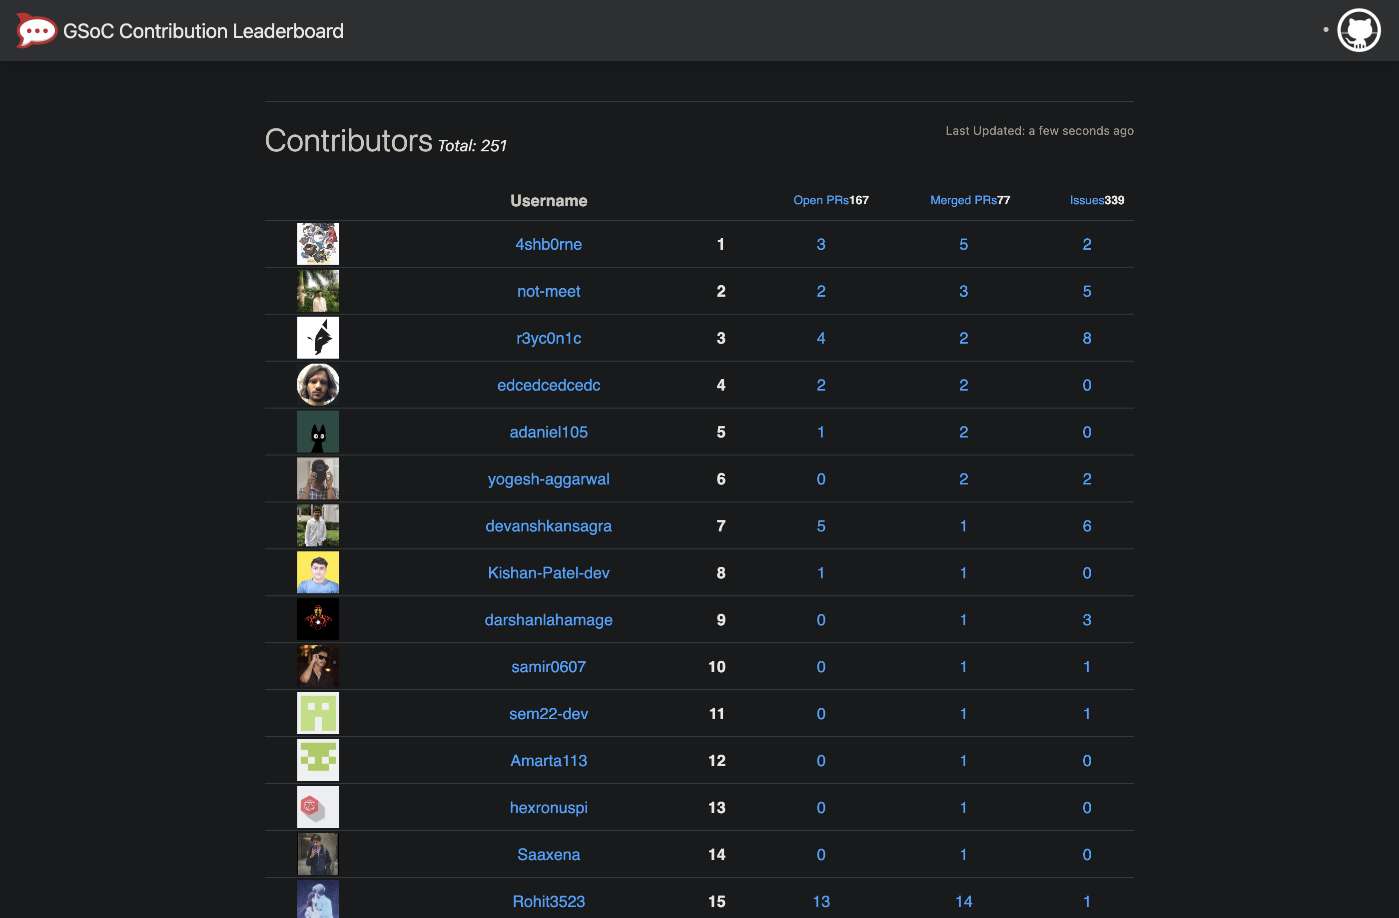The image size is (1399, 918).
Task: Click edcedcedcedc's round profile picture
Action: (x=318, y=385)
